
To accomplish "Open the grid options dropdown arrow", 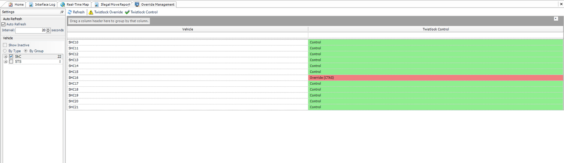I will 556,19.
